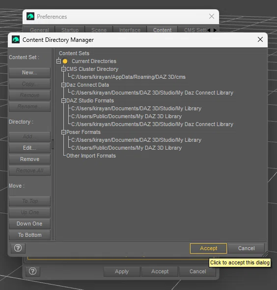Select Daz Connect Library path under Daz Connect Data
This screenshot has height=290, width=277.
coord(152,93)
